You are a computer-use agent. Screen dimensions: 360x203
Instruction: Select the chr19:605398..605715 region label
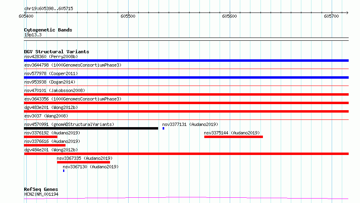point(49,9)
